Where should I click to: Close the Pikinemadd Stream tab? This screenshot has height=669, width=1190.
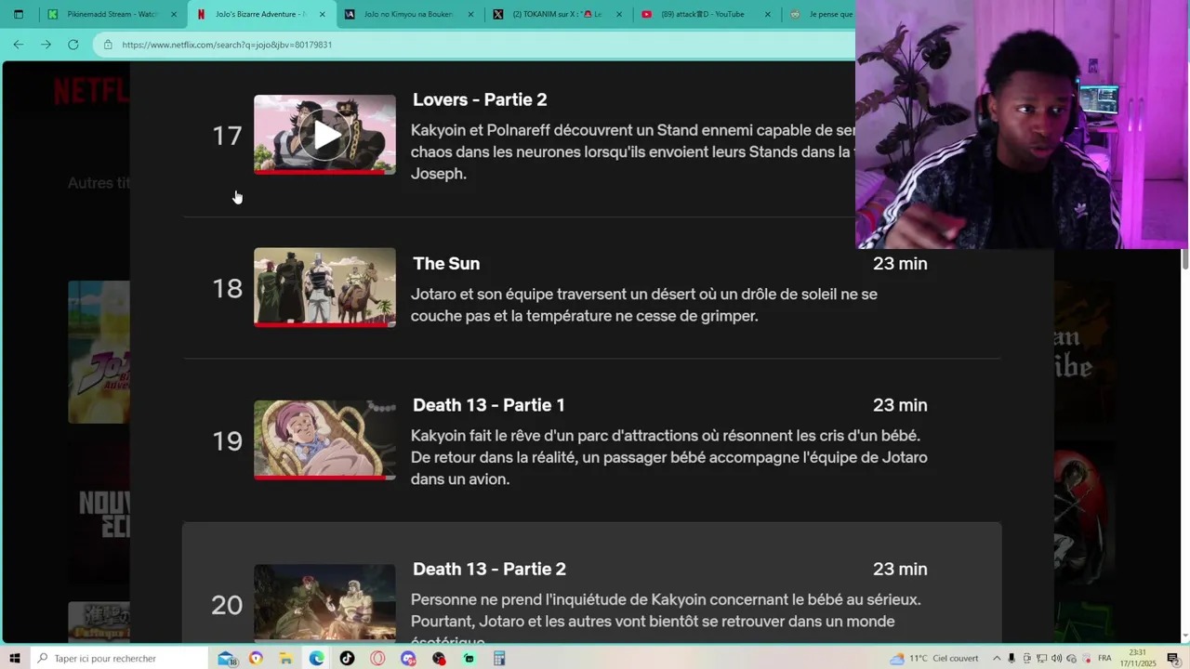coord(174,14)
